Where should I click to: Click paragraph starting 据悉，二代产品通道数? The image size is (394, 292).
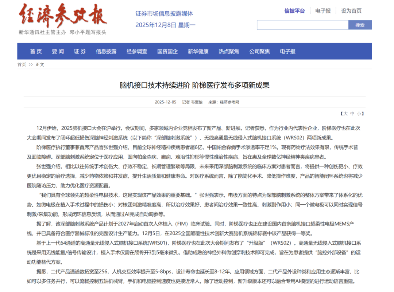click(x=193, y=276)
